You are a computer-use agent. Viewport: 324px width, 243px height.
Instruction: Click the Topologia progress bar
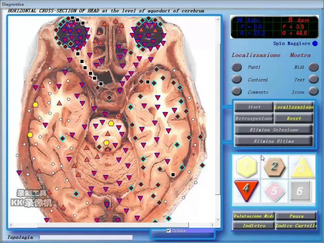coord(86,237)
